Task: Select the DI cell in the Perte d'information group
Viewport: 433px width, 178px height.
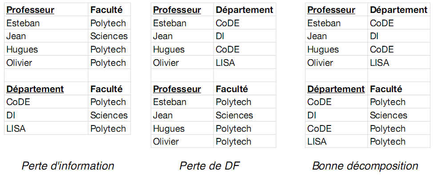Action: 46,115
